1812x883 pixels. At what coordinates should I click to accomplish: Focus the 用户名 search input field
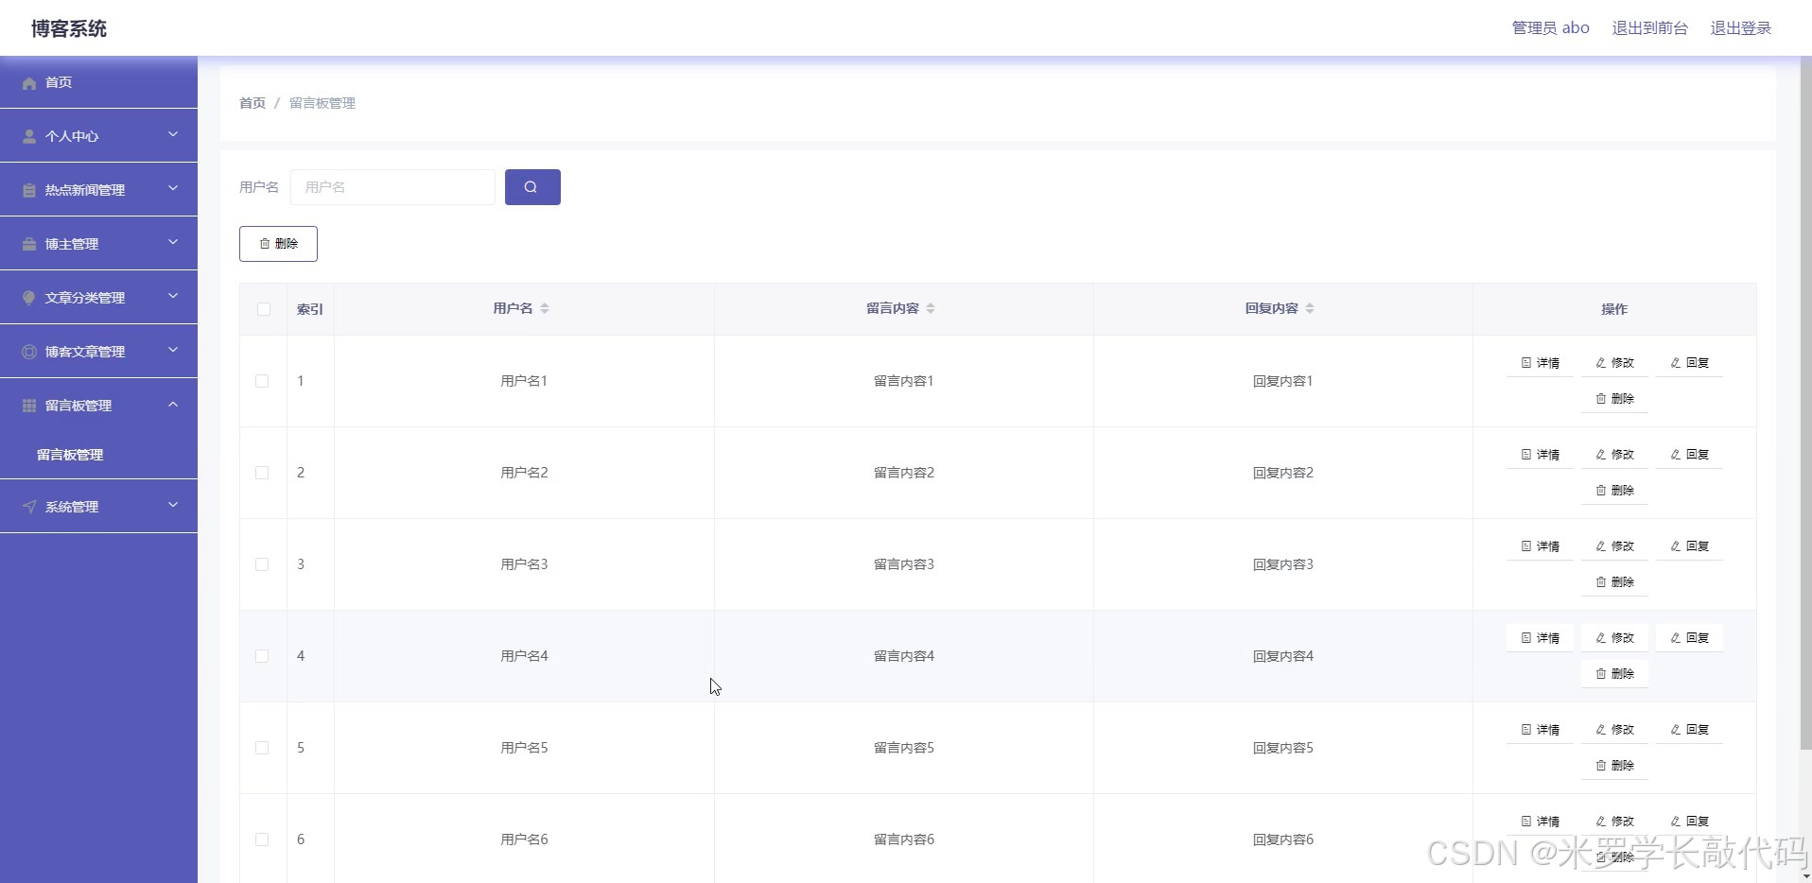[392, 187]
